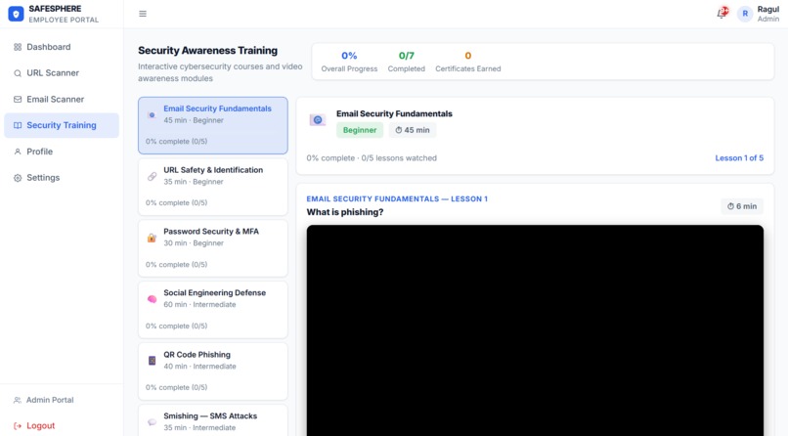The width and height of the screenshot is (788, 436).
Task: Click the black video player area
Action: [x=535, y=330]
